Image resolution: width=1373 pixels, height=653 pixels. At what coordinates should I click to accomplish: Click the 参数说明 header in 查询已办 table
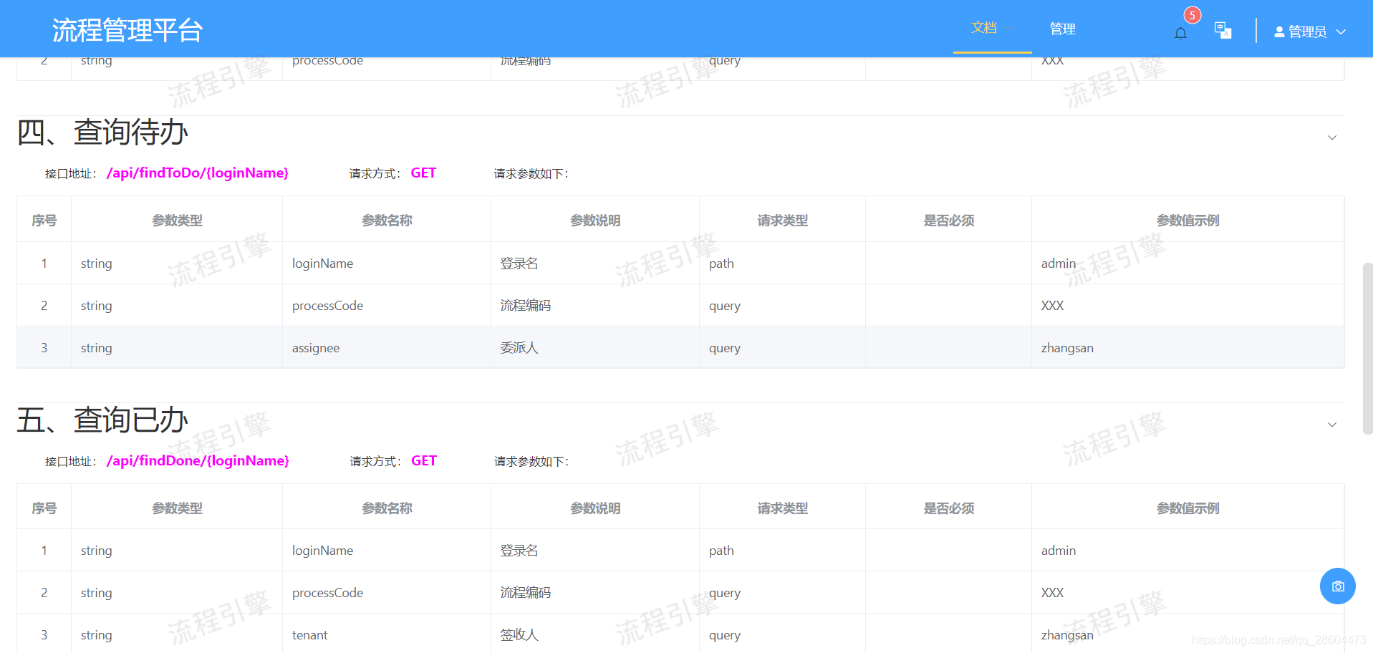point(595,508)
